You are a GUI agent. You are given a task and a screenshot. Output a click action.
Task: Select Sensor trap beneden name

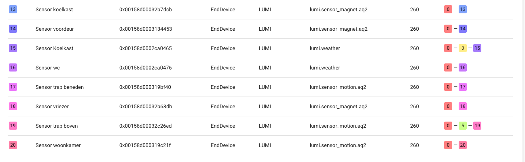(x=59, y=87)
